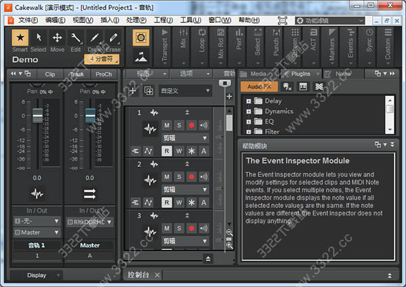The width and height of the screenshot is (406, 287).
Task: Click the orange circular module icon
Action: pos(141,37)
